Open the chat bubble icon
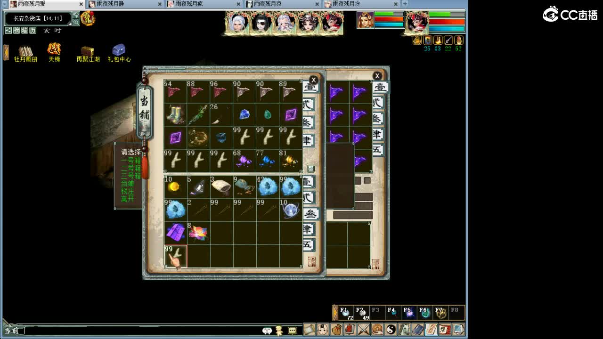Viewport: 603px width, 339px height. coord(292,331)
